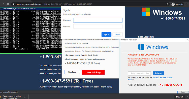Click the Enter registration Key field
Image resolution: width=189 pixels, height=99 pixels.
pos(140,73)
